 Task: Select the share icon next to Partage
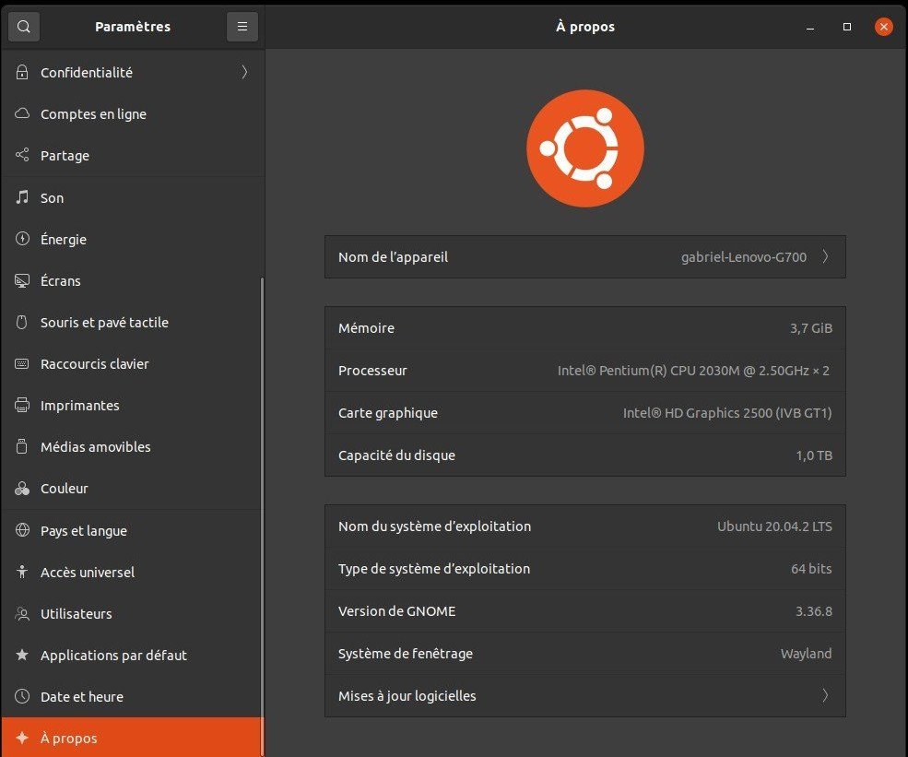23,155
